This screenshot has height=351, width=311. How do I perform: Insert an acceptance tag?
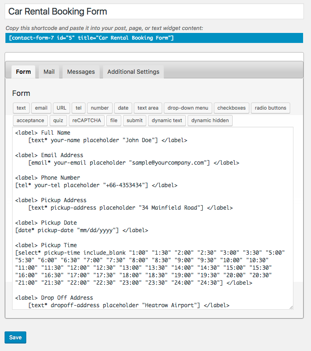(x=30, y=120)
